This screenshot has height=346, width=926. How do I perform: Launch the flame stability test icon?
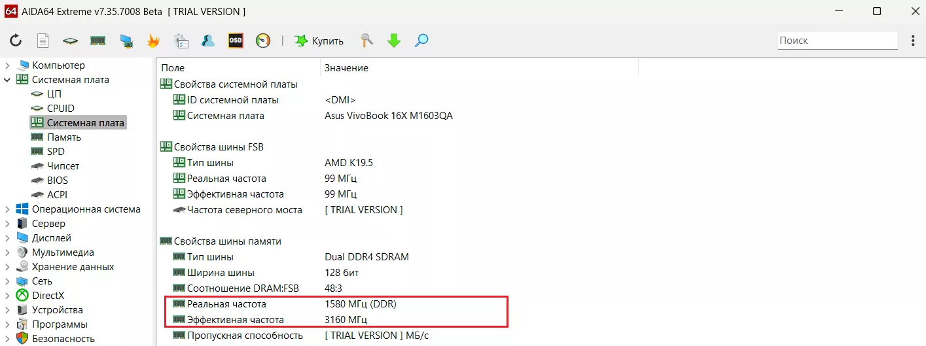coord(153,41)
